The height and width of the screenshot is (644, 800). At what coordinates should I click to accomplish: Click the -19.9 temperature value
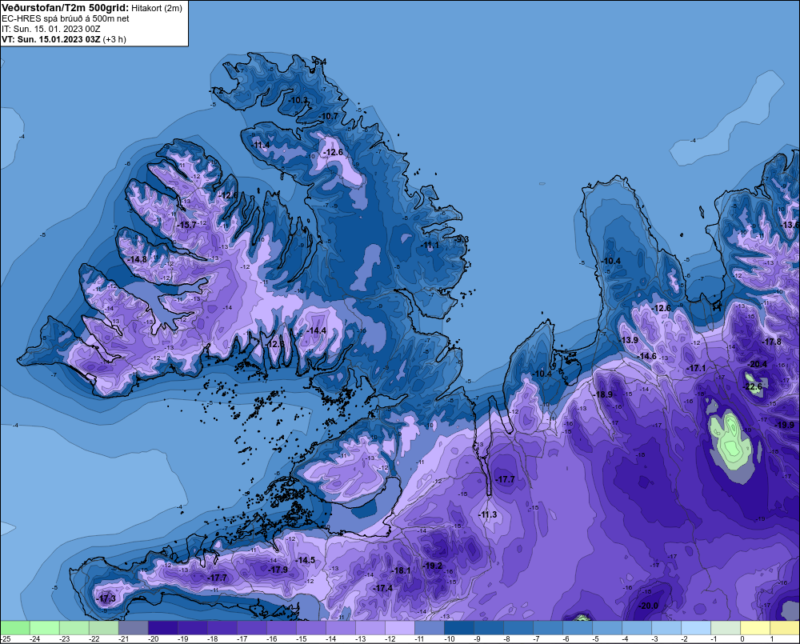pos(785,425)
